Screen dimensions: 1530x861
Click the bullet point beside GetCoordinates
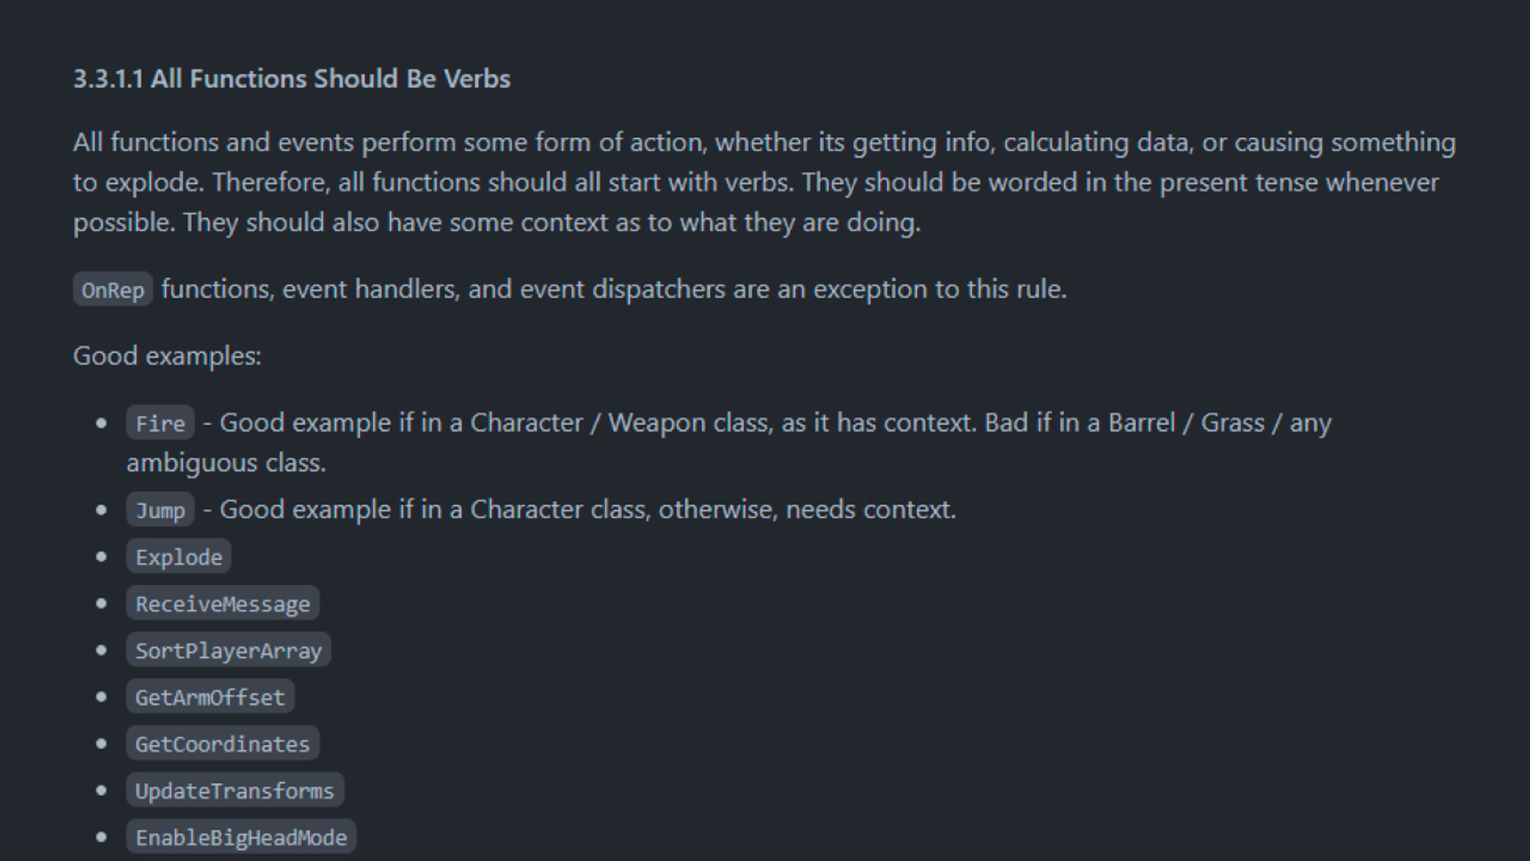pos(101,743)
